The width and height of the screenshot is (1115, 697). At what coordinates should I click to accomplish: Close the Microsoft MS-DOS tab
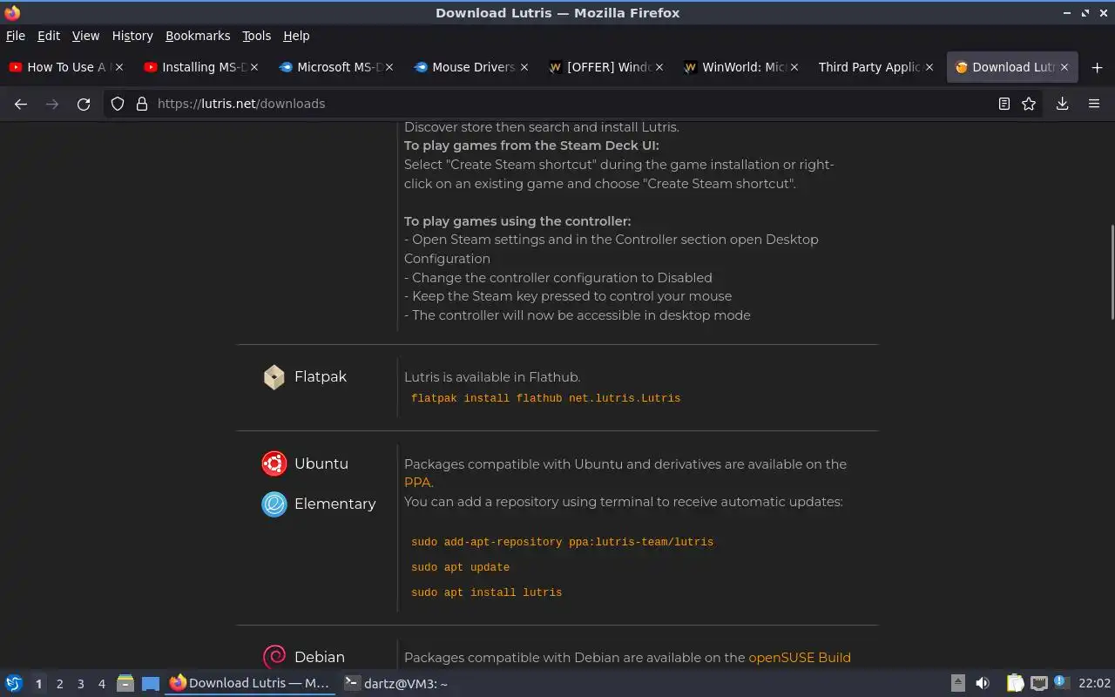click(389, 67)
